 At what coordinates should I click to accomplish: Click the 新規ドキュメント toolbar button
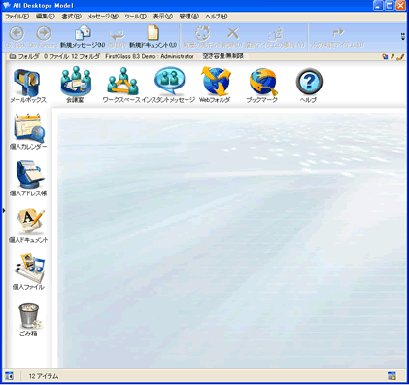click(x=153, y=37)
